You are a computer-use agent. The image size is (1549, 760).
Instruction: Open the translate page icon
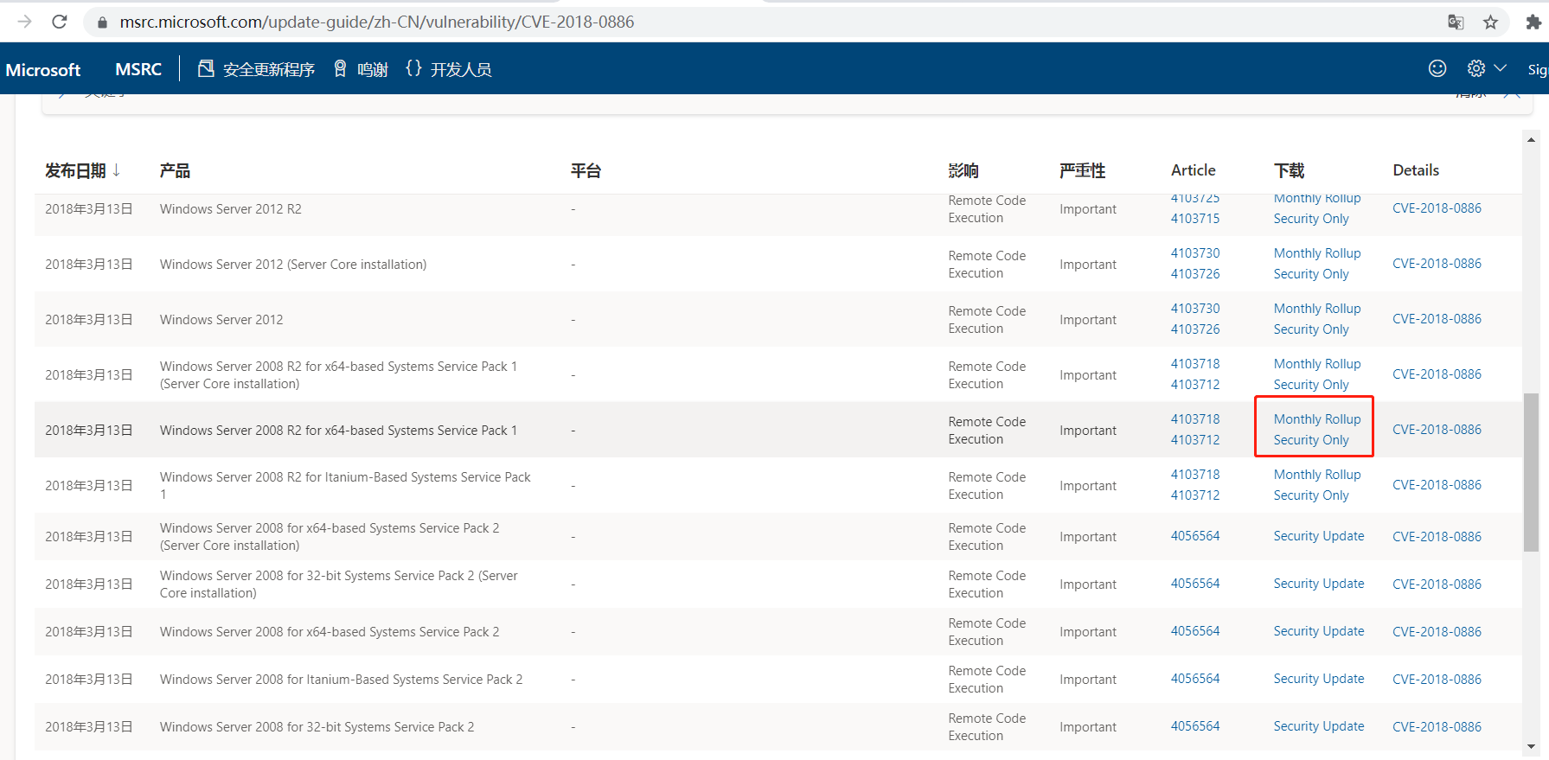coord(1456,22)
